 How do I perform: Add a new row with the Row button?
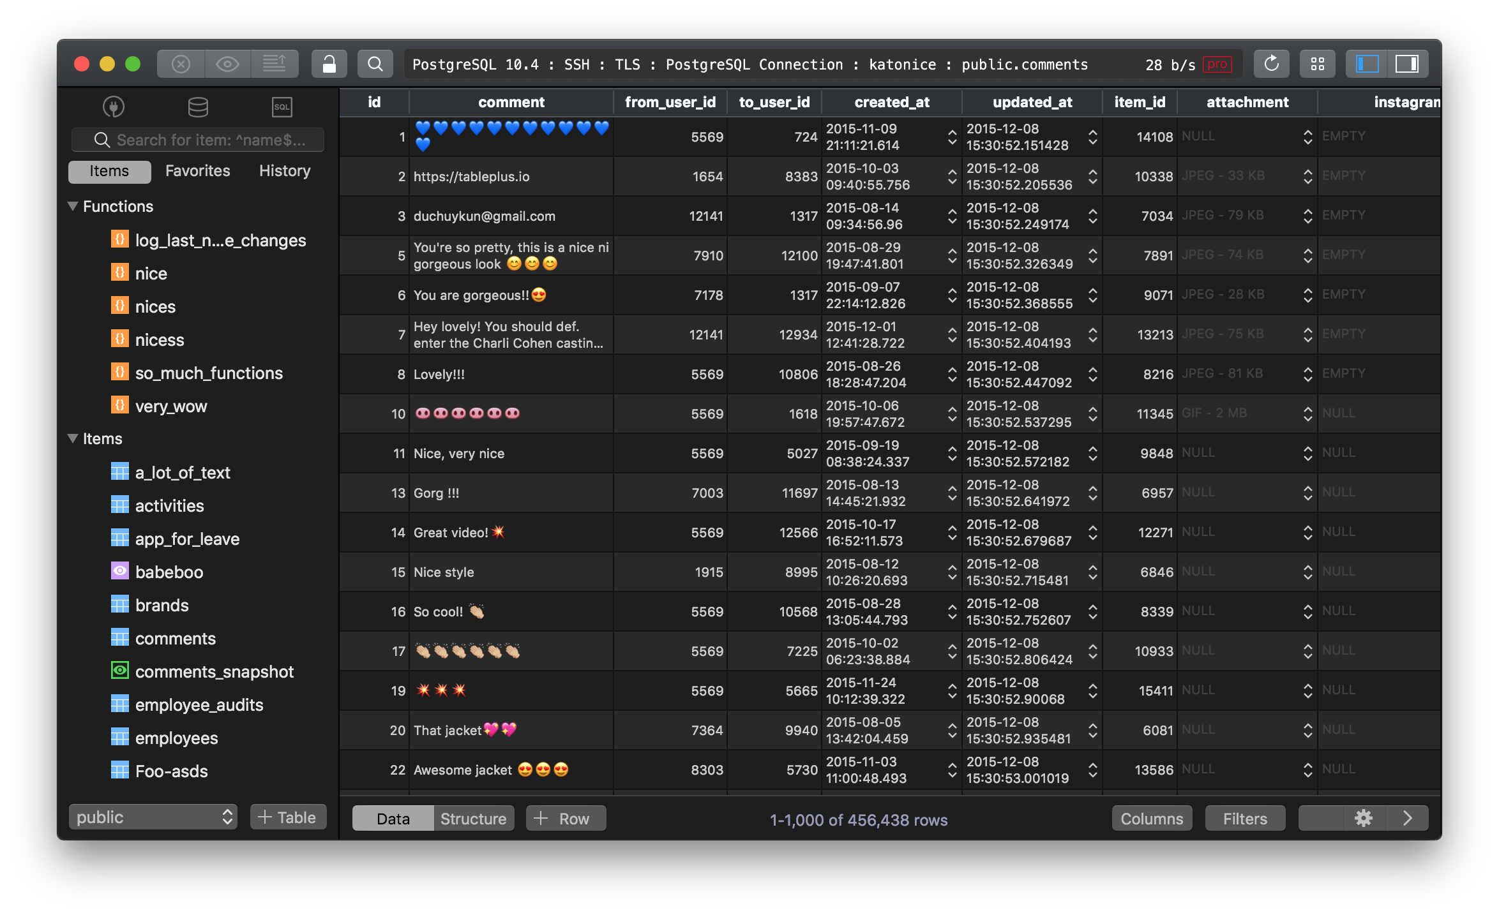pos(565,818)
